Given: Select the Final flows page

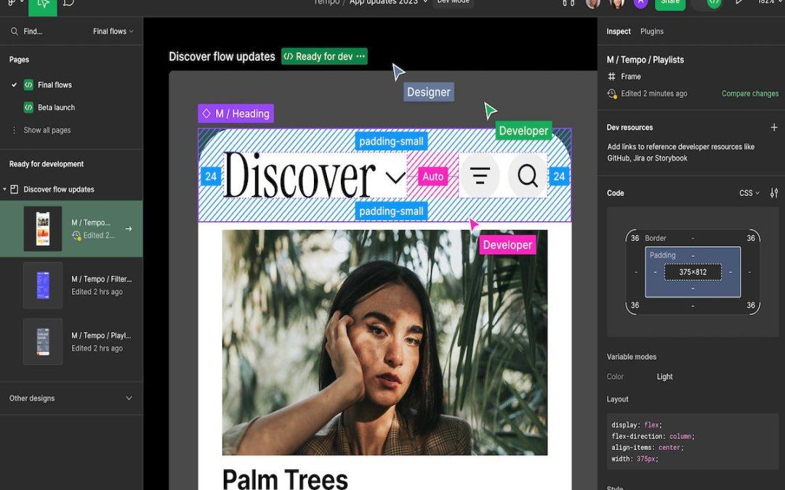Looking at the screenshot, I should (x=55, y=85).
